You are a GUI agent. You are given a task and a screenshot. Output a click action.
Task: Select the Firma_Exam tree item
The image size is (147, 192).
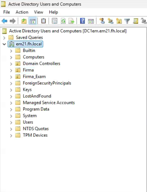pos(34,77)
